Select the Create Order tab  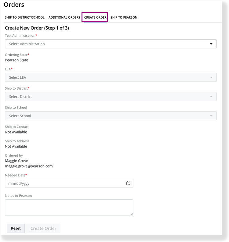tap(95, 17)
